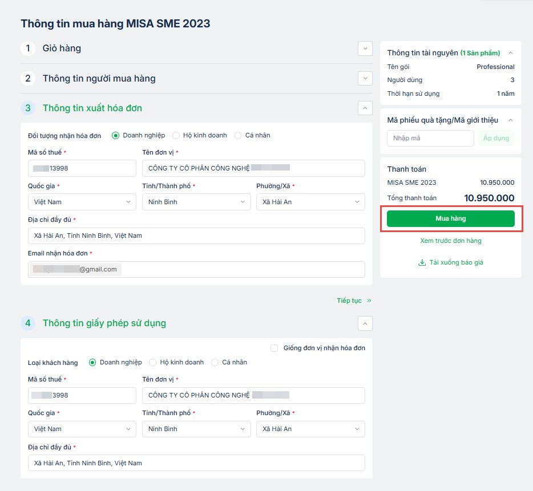Viewport: 533px width, 491px height.
Task: Click step number 1 circle for Giỏ hàng
Action: click(x=28, y=48)
